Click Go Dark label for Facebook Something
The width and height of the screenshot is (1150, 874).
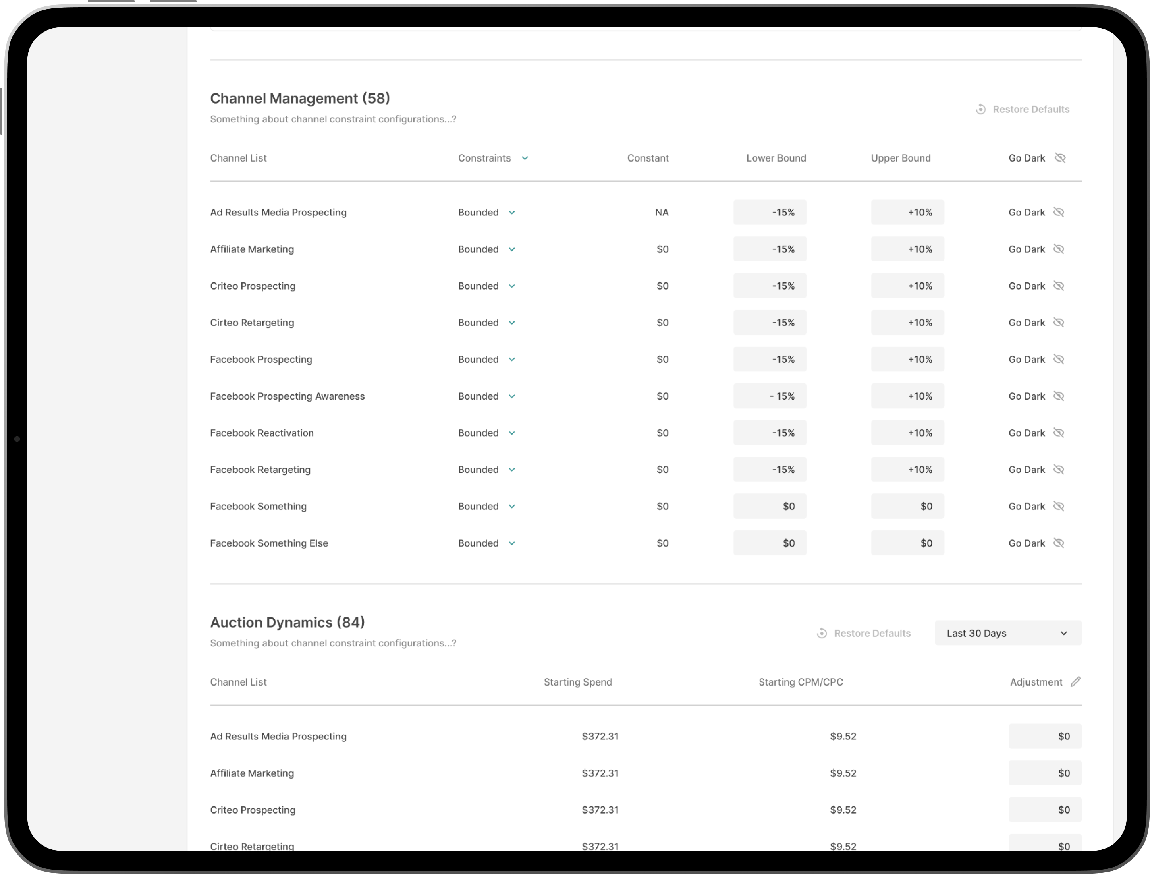click(1026, 506)
